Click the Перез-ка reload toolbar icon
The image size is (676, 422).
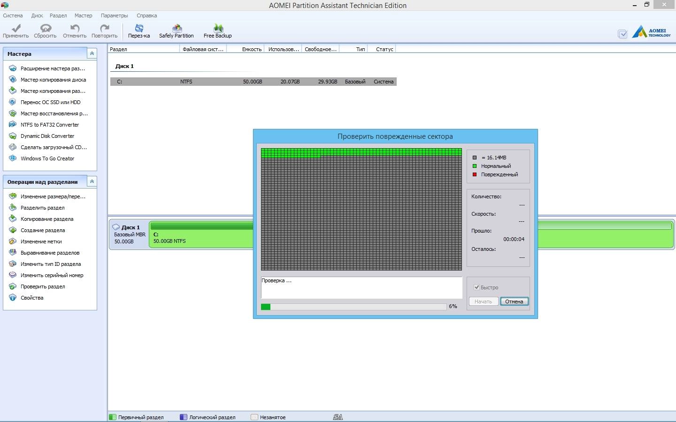[x=139, y=28]
